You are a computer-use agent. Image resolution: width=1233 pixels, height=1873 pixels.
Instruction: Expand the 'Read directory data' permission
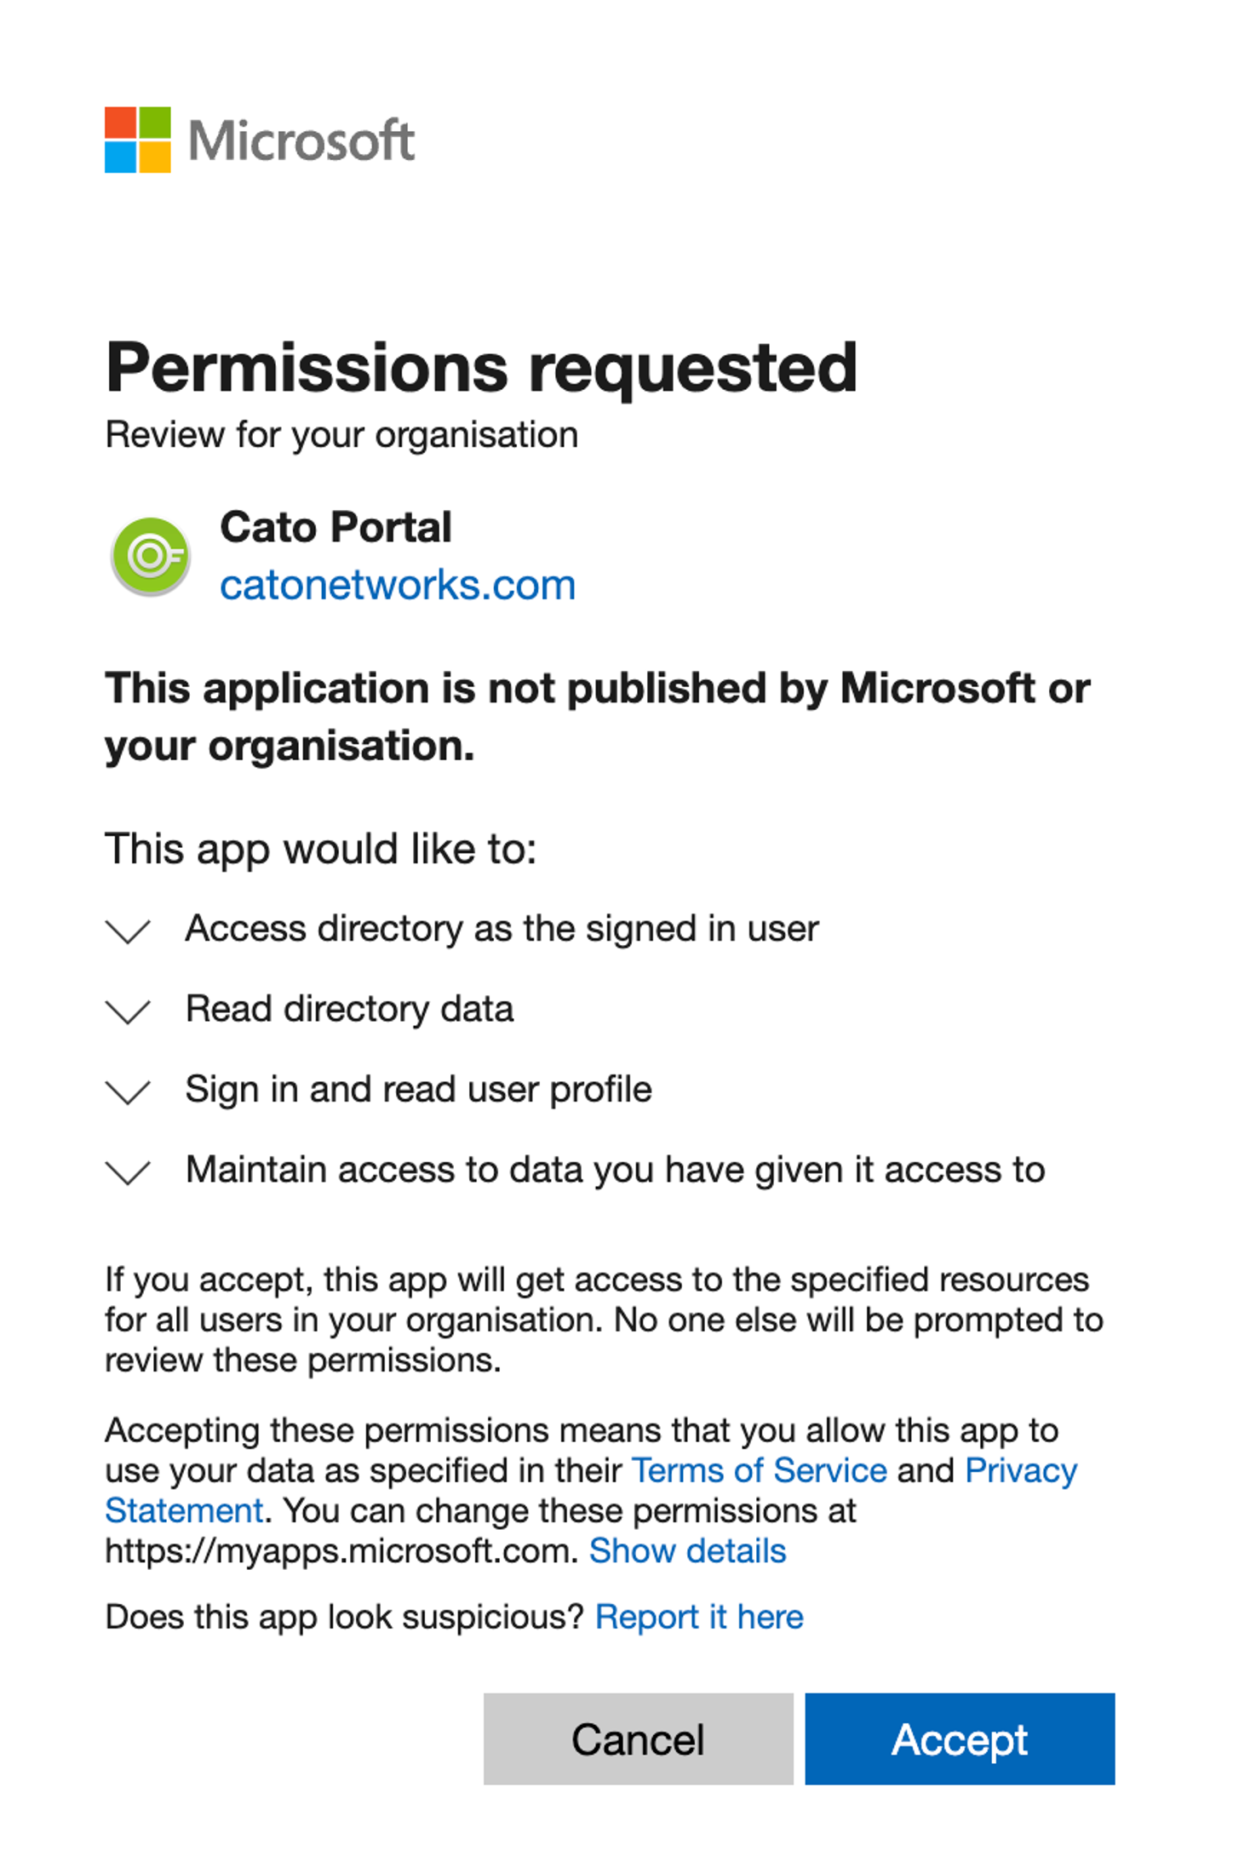pos(127,1012)
